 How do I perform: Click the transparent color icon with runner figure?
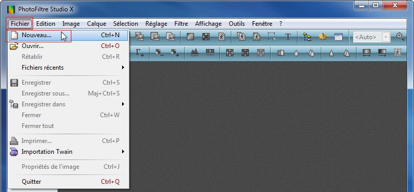[221, 37]
